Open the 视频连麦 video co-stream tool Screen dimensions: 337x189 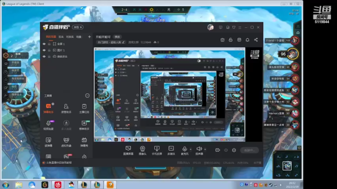coord(48,125)
